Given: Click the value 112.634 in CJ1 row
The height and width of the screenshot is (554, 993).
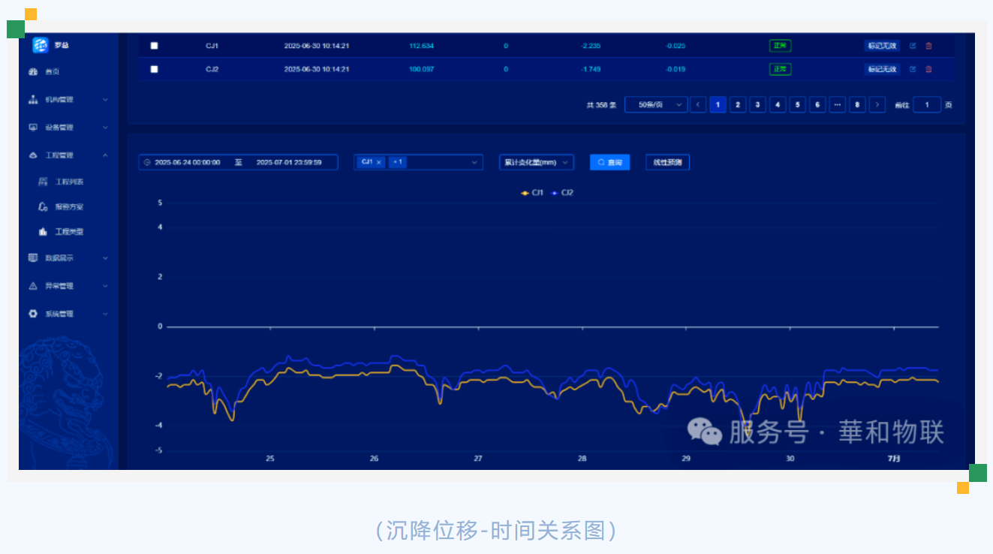Looking at the screenshot, I should (x=421, y=46).
